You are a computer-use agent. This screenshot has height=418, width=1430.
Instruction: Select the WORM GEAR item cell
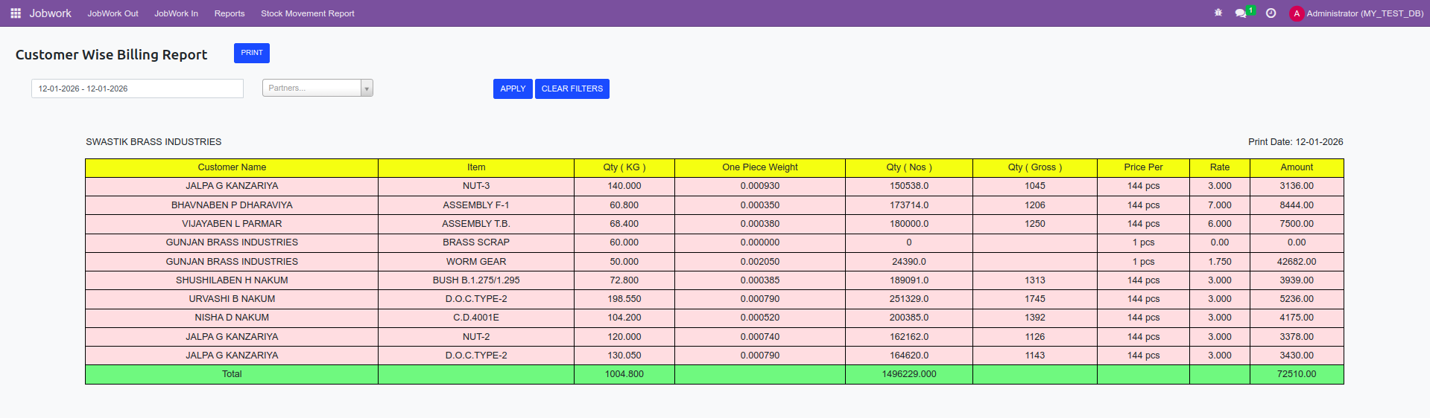click(x=475, y=262)
